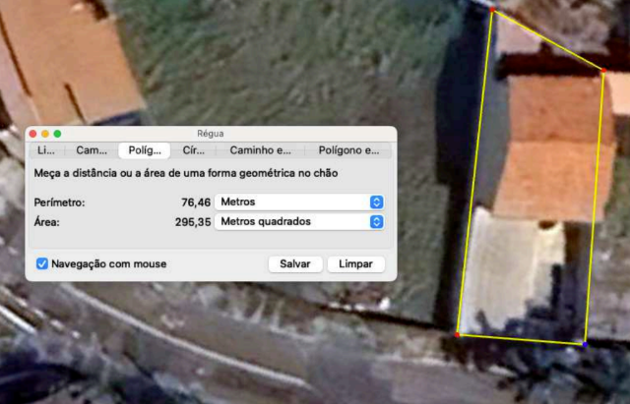This screenshot has height=404, width=630.
Task: Click the perimeter value 76,46
Action: [197, 202]
